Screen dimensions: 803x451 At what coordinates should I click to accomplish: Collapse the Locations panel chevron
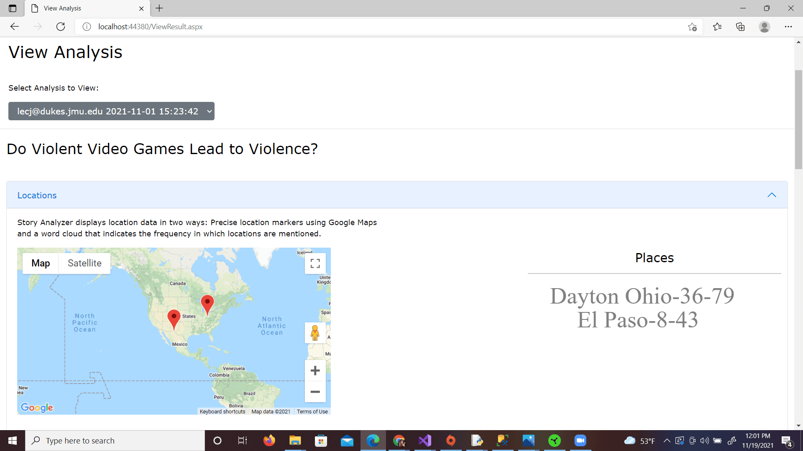pos(772,195)
